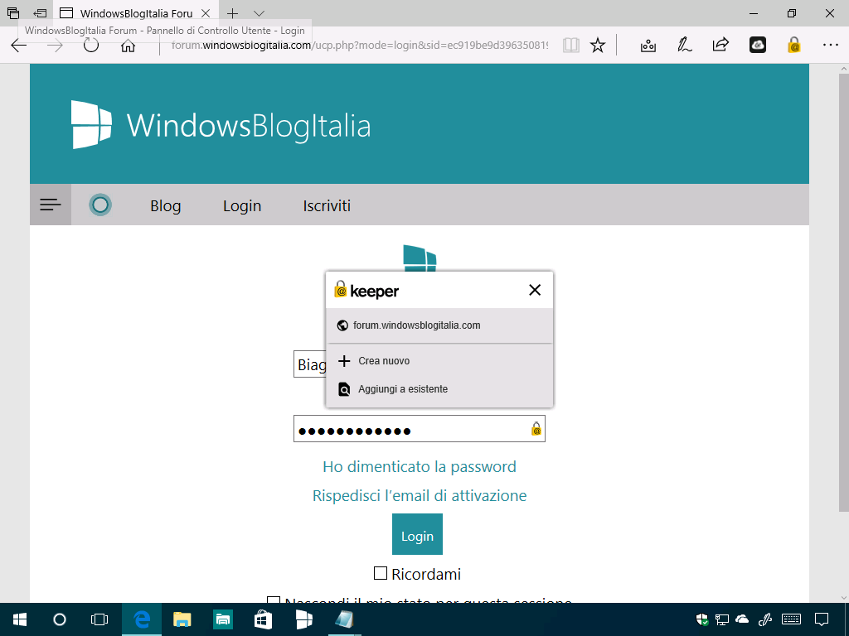Image resolution: width=849 pixels, height=636 pixels.
Task: Open Ho dimenticato la password link
Action: (420, 467)
